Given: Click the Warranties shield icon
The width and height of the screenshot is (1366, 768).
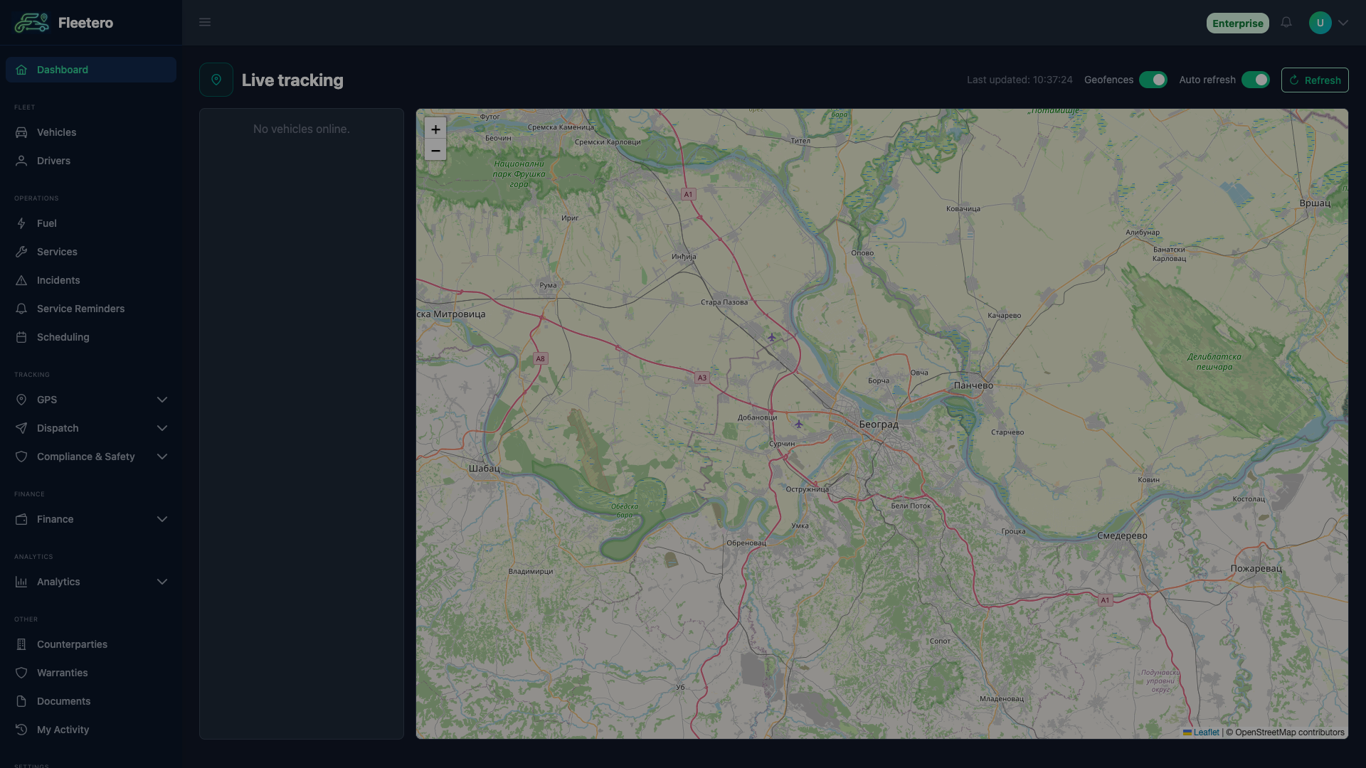Looking at the screenshot, I should 21,673.
